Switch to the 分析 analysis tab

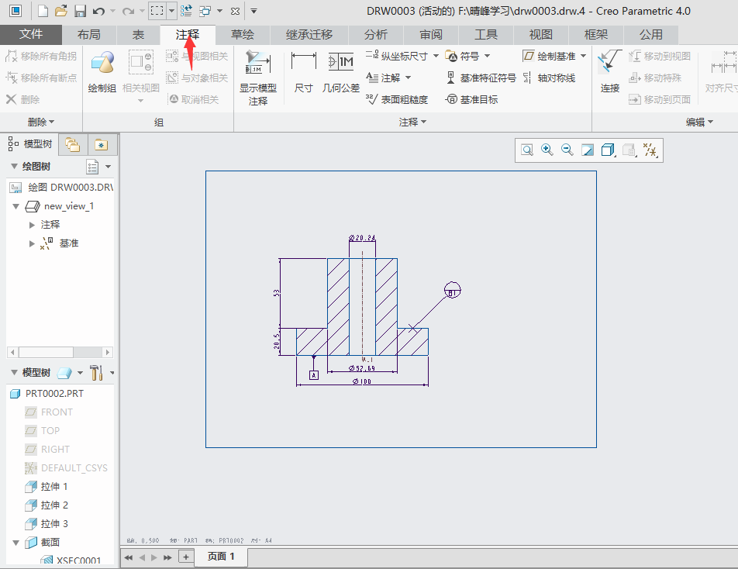pyautogui.click(x=375, y=34)
